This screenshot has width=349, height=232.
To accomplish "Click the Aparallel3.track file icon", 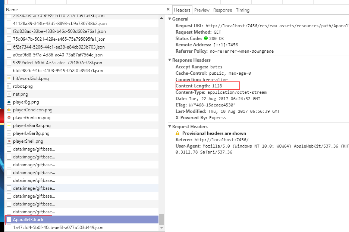I will pos(9,220).
